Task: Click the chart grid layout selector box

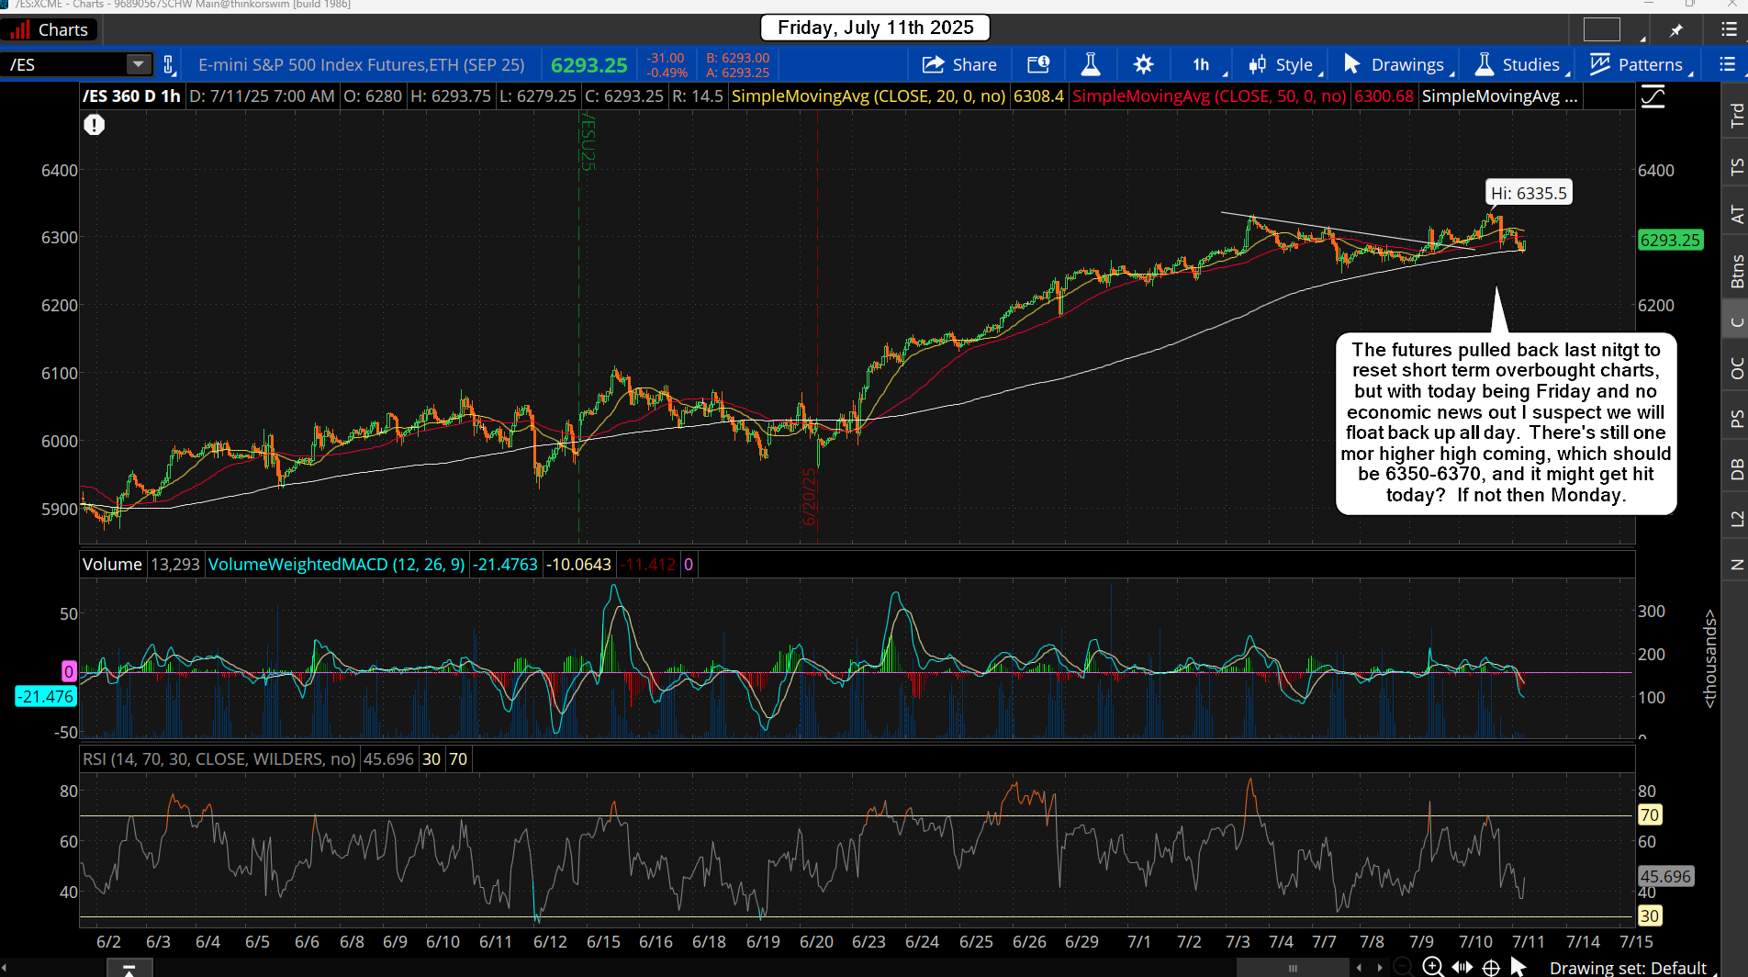Action: (x=1602, y=29)
